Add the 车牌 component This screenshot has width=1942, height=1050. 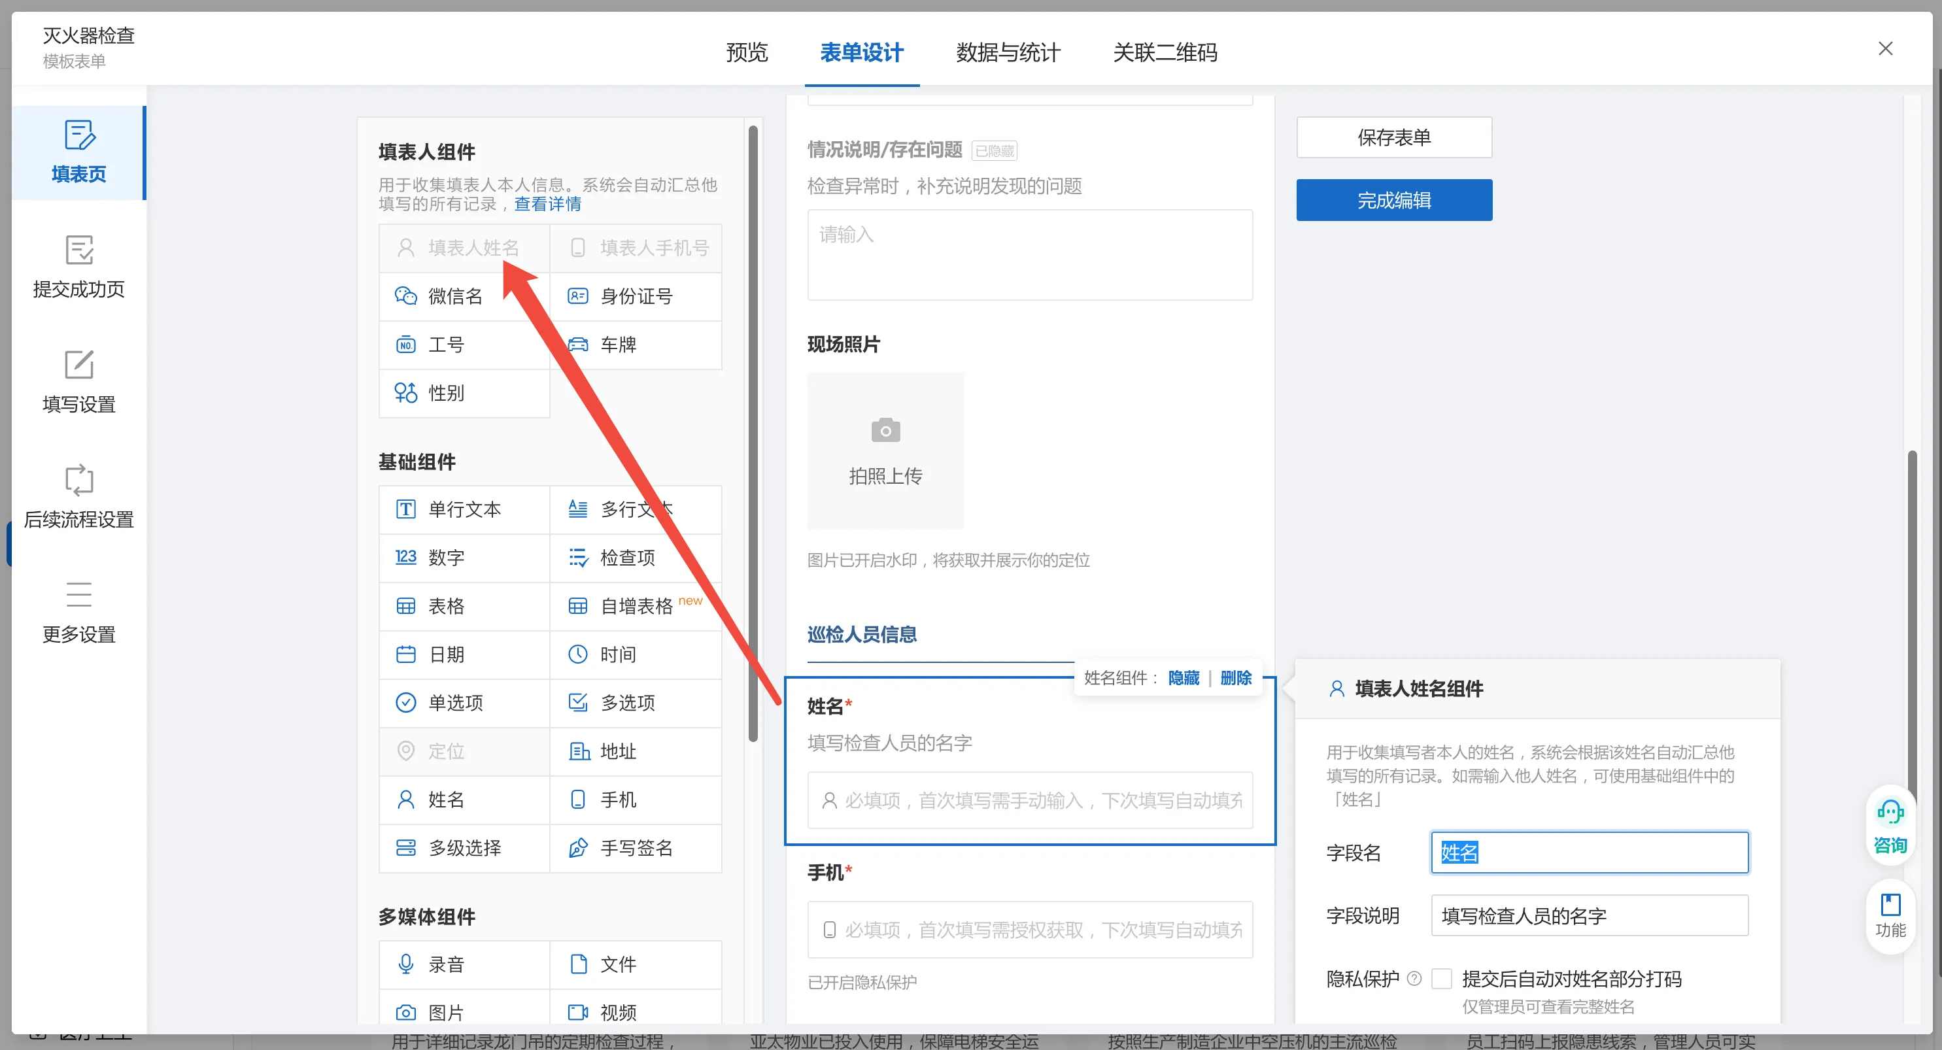636,345
